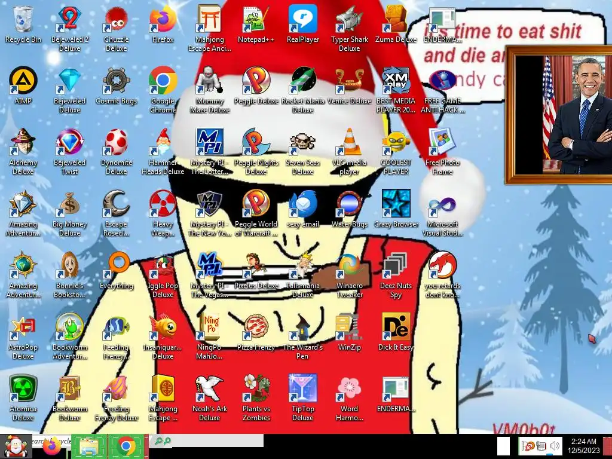612x459 pixels.
Task: Launch Peggle World of Warcraft shortcut
Action: (x=256, y=214)
